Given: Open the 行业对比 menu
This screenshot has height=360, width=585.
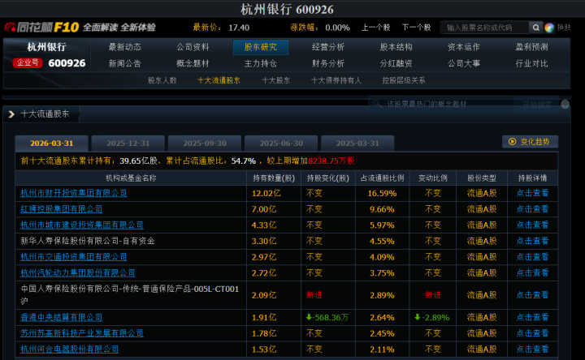Looking at the screenshot, I should 531,64.
